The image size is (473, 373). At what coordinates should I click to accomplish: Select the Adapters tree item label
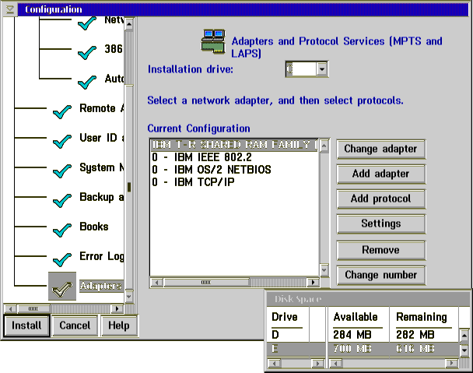click(x=101, y=286)
